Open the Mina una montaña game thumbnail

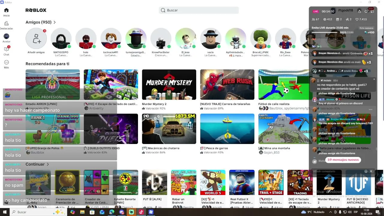285,129
